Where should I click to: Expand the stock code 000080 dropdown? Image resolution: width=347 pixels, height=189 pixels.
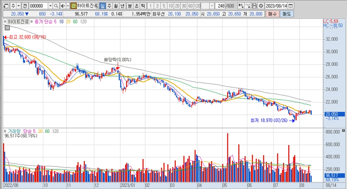tap(50, 6)
